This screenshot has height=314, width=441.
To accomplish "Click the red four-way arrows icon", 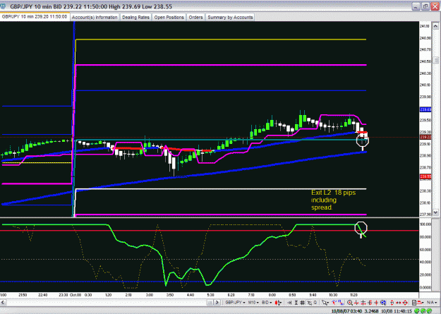I will tap(405, 303).
